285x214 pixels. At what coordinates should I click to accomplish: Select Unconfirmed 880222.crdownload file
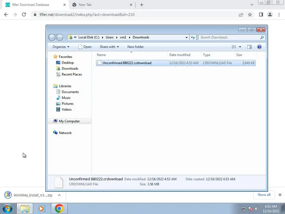click(x=176, y=63)
